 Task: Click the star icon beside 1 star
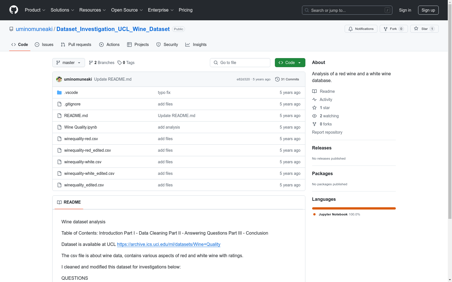pyautogui.click(x=314, y=108)
